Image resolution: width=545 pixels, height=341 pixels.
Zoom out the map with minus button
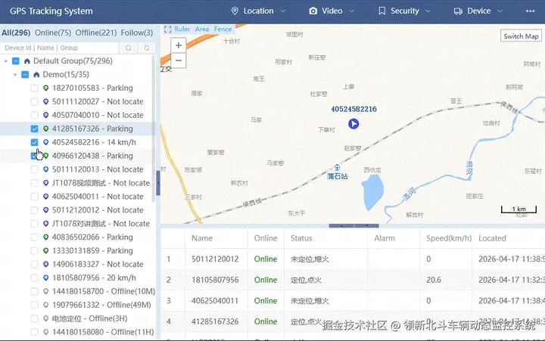coord(179,60)
